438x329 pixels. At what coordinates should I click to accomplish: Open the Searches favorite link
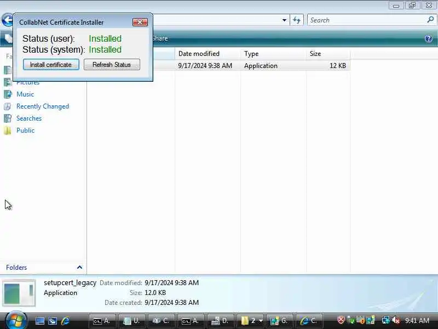[29, 118]
